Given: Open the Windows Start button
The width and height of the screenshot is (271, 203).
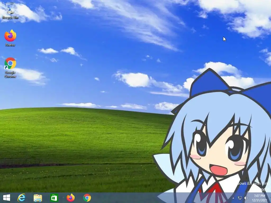Looking at the screenshot, I should [7, 198].
